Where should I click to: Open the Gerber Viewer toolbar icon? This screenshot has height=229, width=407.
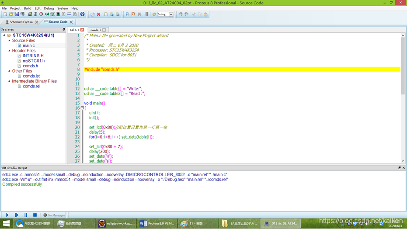pyautogui.click(x=52, y=14)
